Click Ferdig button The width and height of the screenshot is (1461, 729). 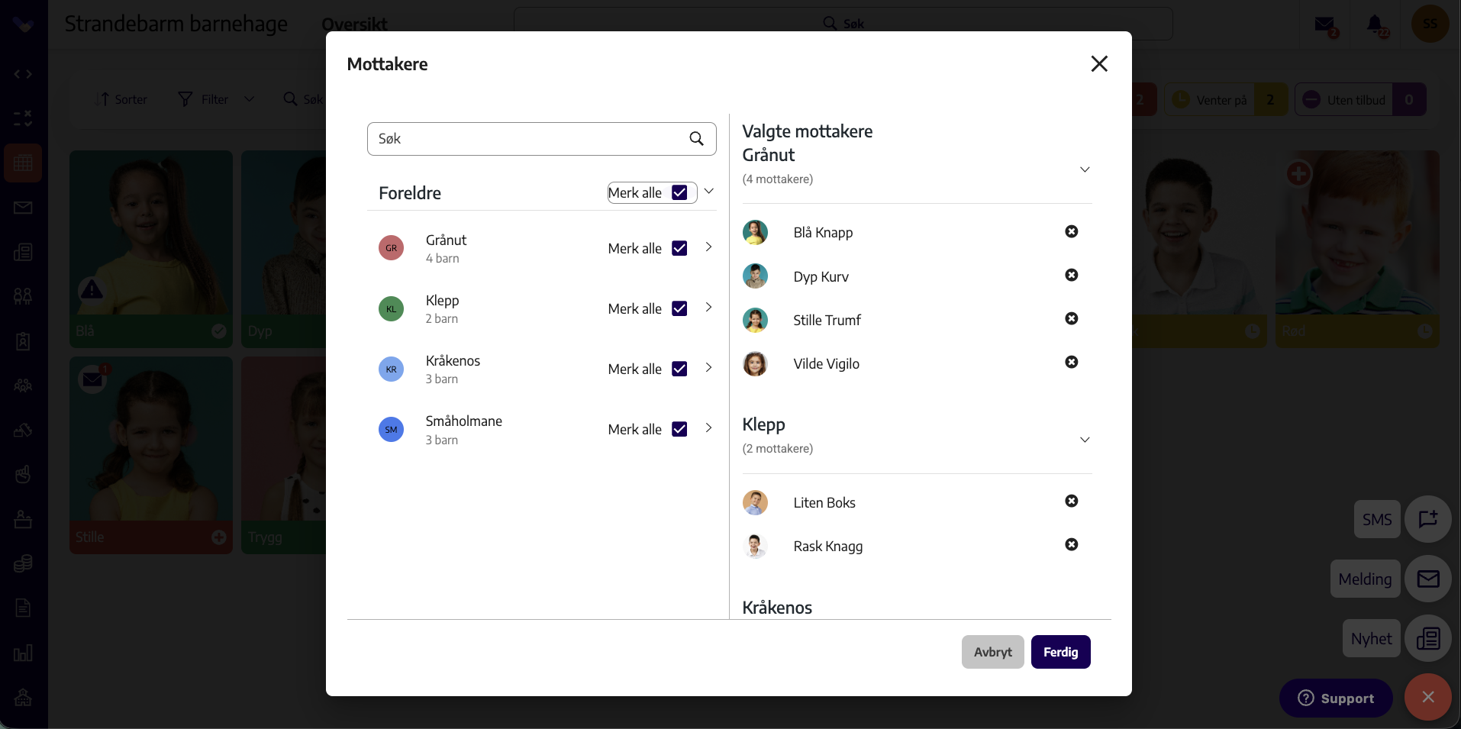coord(1060,652)
